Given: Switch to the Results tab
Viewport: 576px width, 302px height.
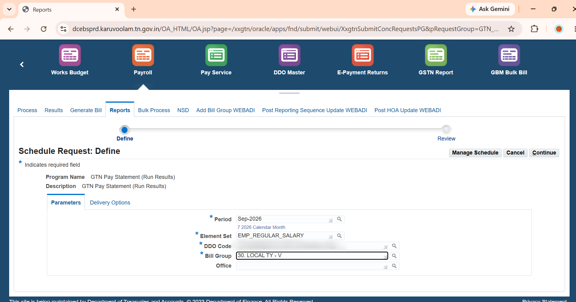Looking at the screenshot, I should (54, 110).
